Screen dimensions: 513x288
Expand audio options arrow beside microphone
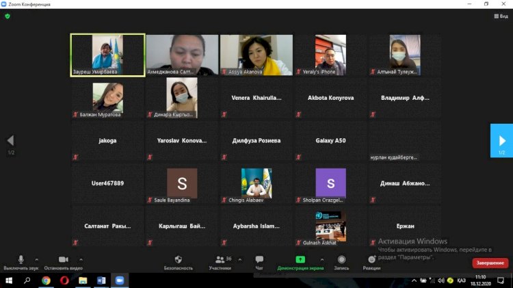[37, 259]
